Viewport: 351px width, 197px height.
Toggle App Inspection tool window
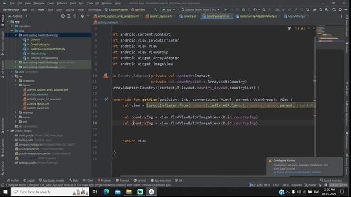pos(161,181)
